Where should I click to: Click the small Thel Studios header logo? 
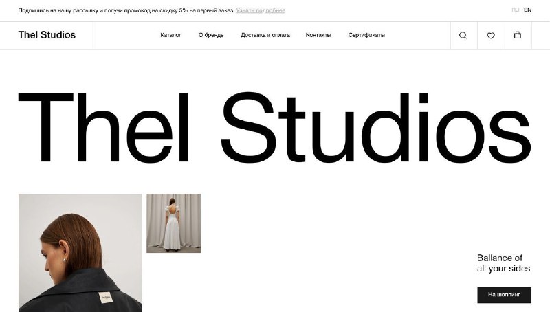point(47,35)
